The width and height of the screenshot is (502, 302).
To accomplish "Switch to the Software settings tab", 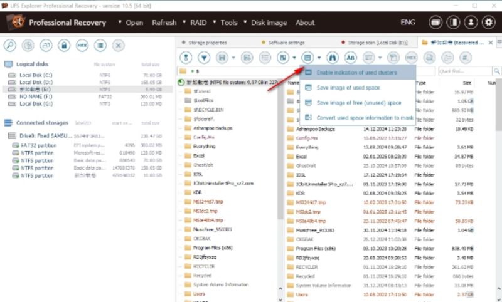I will (284, 43).
